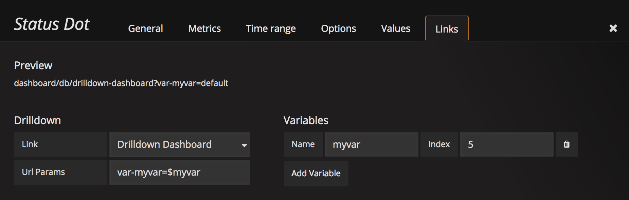629x200 pixels.
Task: Close the Status Dot panel editor
Action: pyautogui.click(x=613, y=28)
